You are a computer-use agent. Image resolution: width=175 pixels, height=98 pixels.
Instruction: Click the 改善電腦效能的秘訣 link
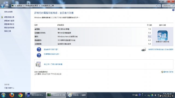point(52,54)
